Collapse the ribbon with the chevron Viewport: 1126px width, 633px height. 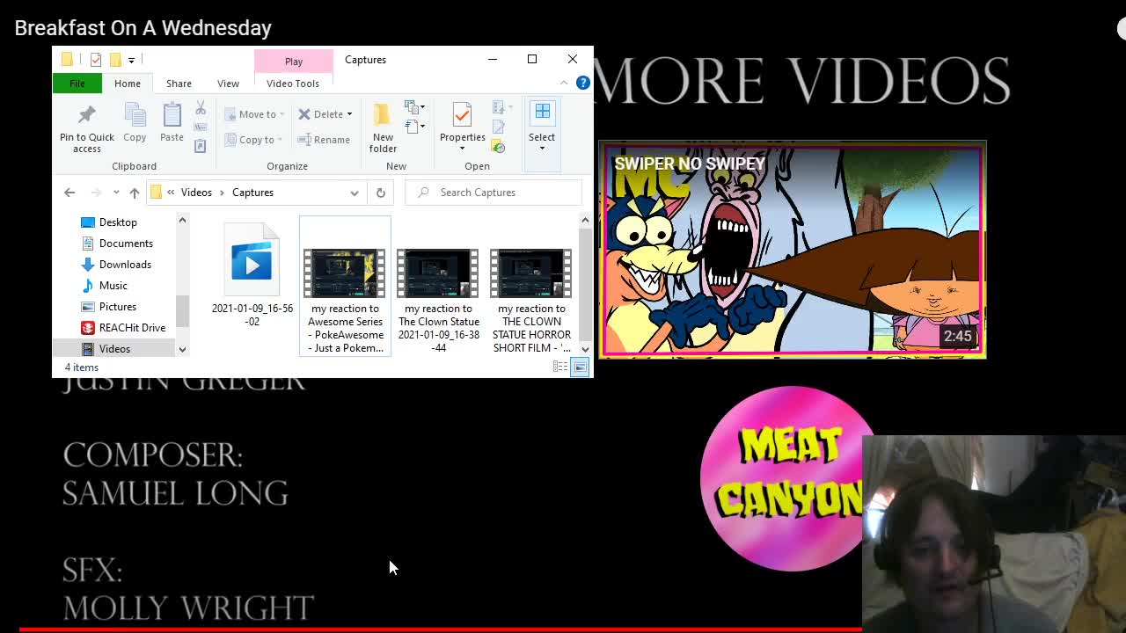[564, 83]
